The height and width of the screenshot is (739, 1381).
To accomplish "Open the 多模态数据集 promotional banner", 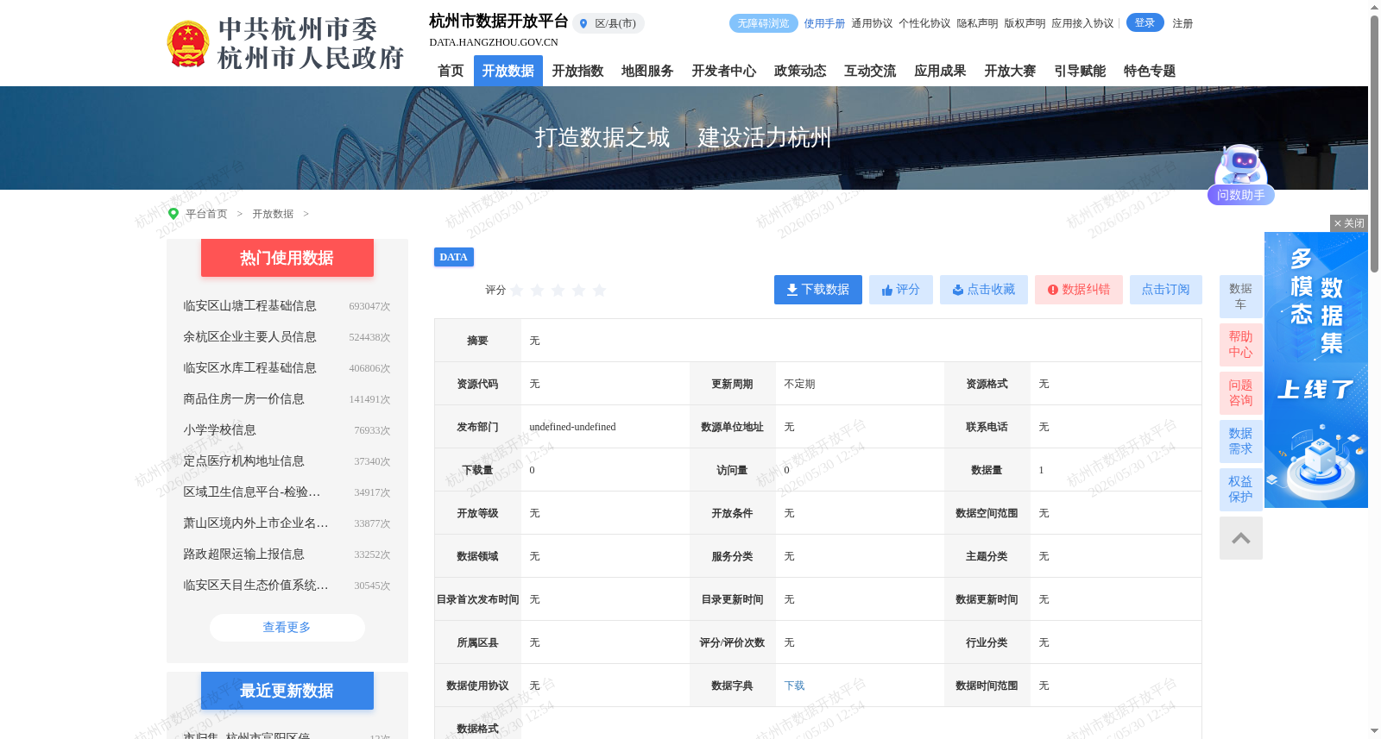I will tap(1316, 370).
